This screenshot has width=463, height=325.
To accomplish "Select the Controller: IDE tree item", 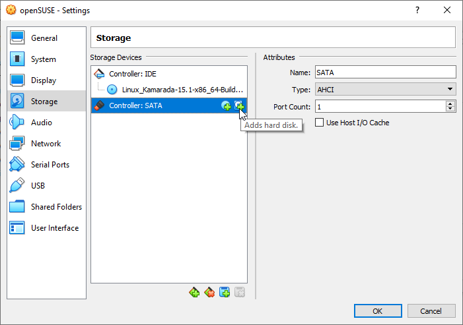I will [132, 74].
